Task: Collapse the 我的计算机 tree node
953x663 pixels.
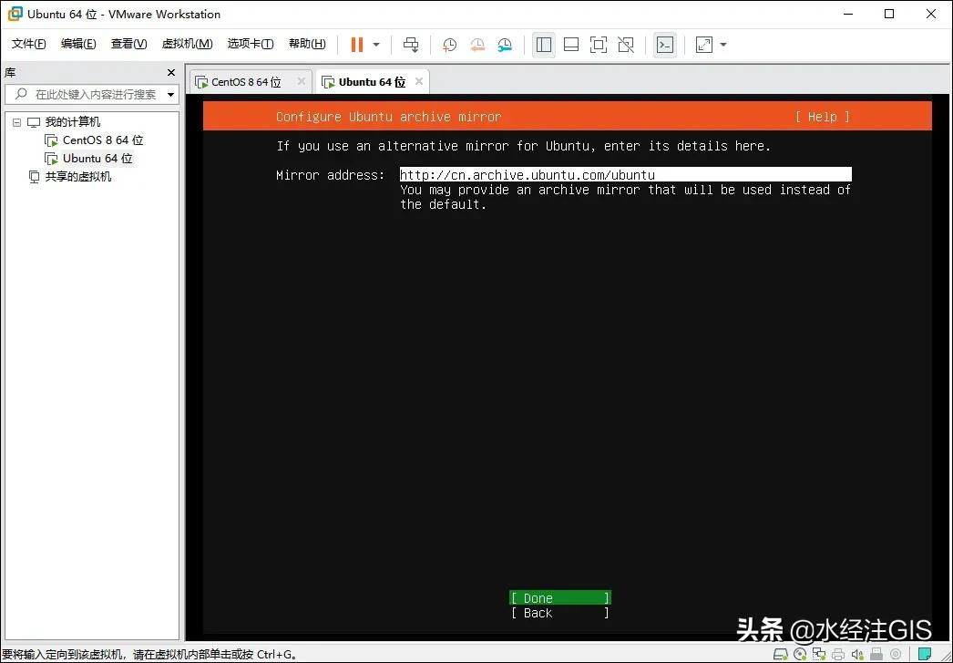Action: coord(16,121)
